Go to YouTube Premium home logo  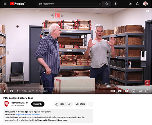tap(17, 4)
